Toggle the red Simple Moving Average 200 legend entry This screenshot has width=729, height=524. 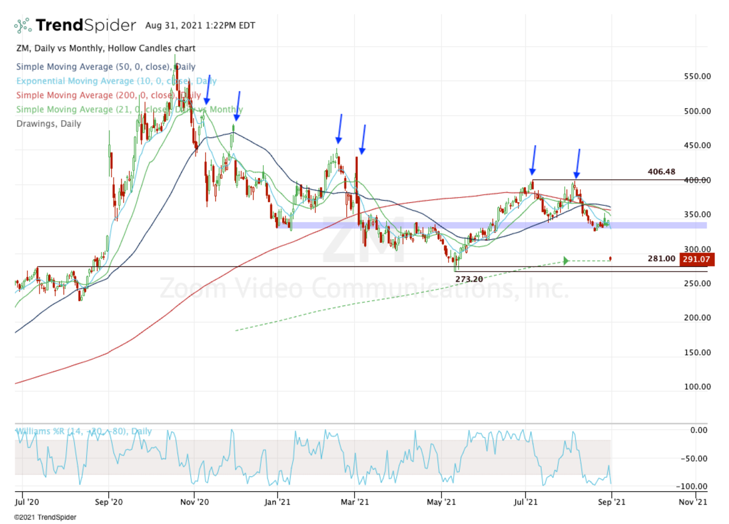tap(108, 95)
